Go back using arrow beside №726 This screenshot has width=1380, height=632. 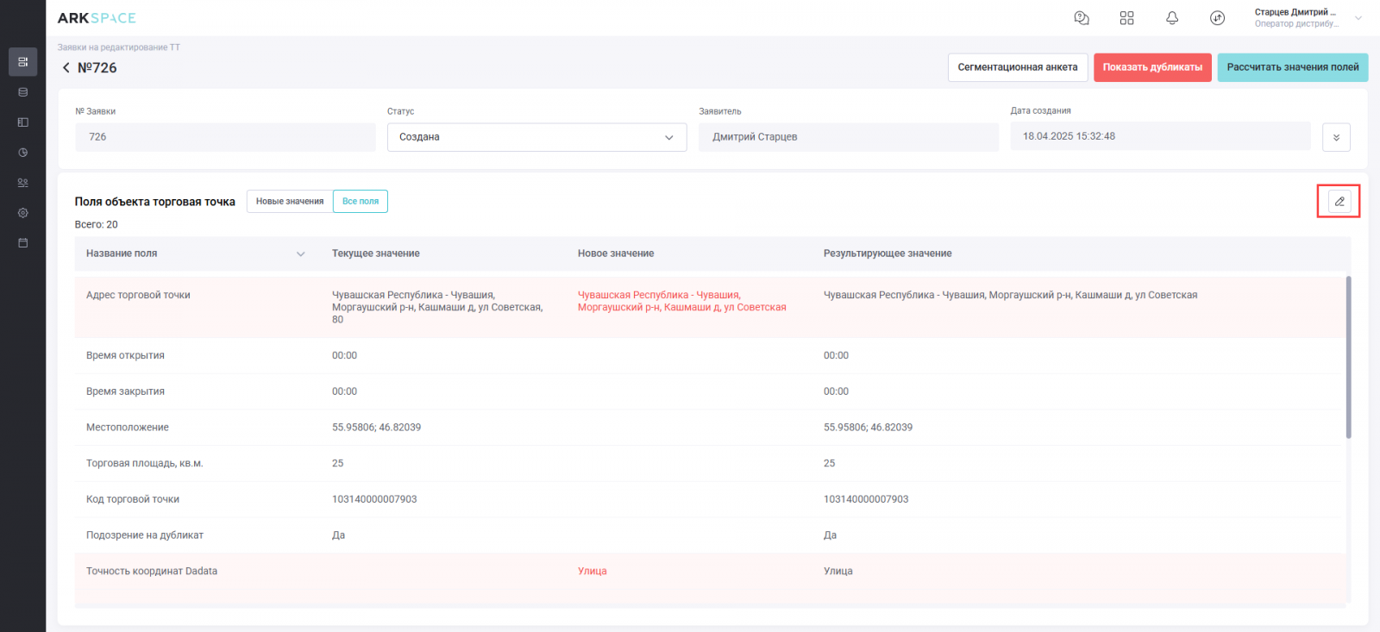(66, 68)
